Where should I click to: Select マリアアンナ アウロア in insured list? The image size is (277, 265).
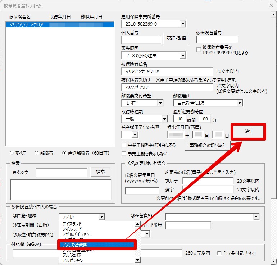[60, 24]
